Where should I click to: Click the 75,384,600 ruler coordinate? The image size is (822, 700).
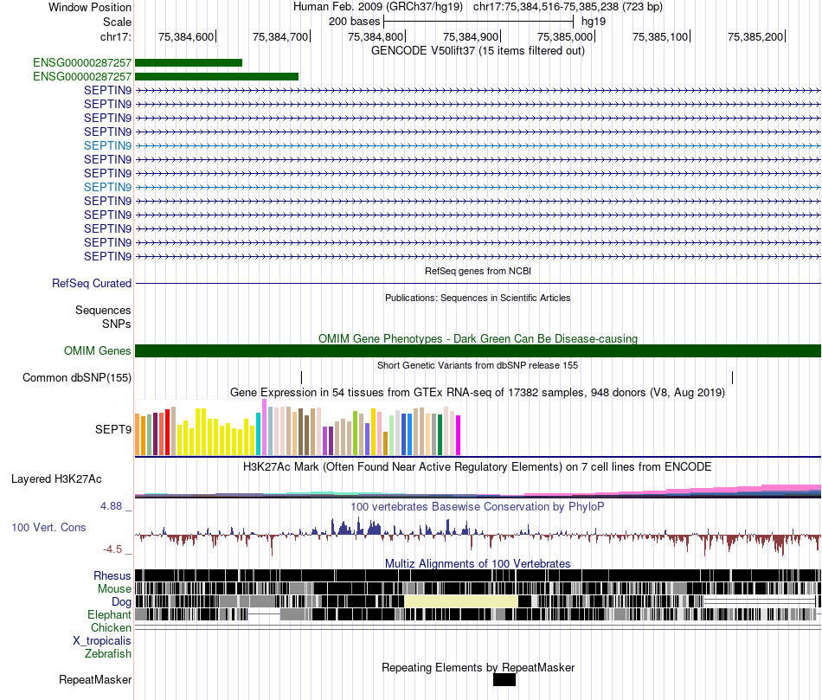pos(186,36)
